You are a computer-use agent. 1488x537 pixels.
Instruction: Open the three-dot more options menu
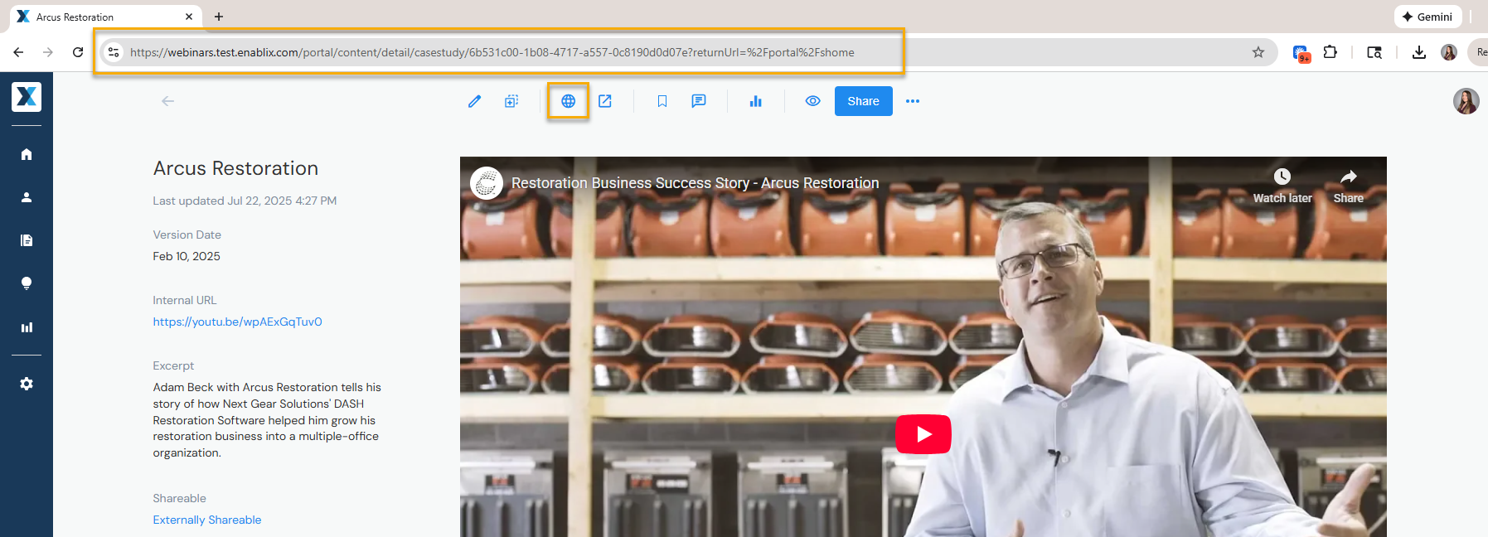tap(913, 101)
